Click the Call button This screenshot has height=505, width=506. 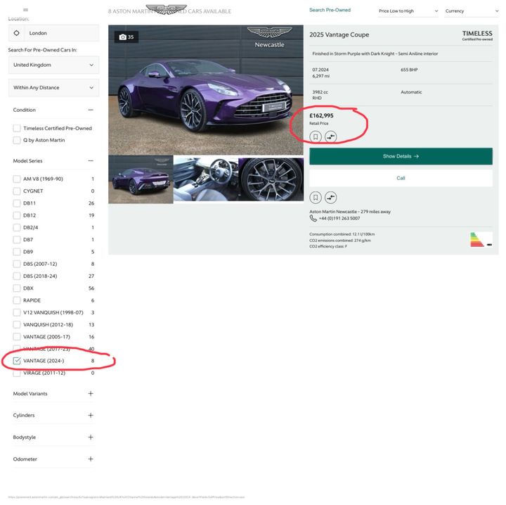coord(401,178)
